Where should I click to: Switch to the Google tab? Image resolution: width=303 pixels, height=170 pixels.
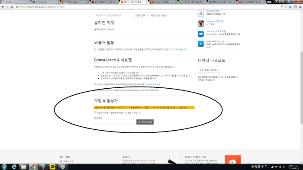pos(16,2)
